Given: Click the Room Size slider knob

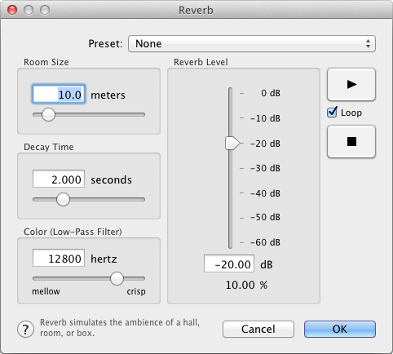Looking at the screenshot, I should tap(48, 114).
